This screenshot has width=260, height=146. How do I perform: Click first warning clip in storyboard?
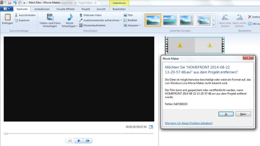180,45
